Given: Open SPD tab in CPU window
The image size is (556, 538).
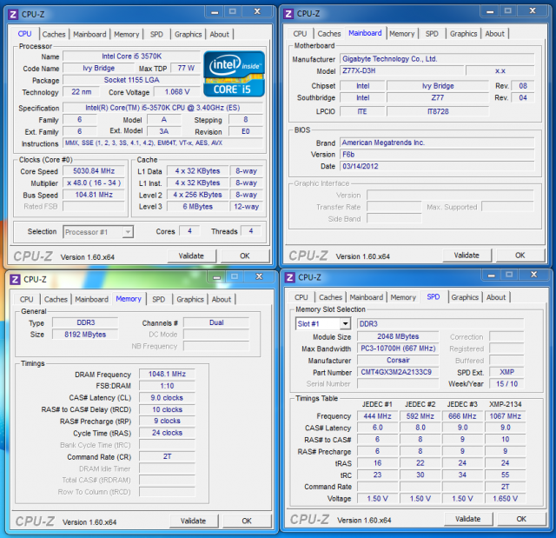Looking at the screenshot, I should pos(156,35).
